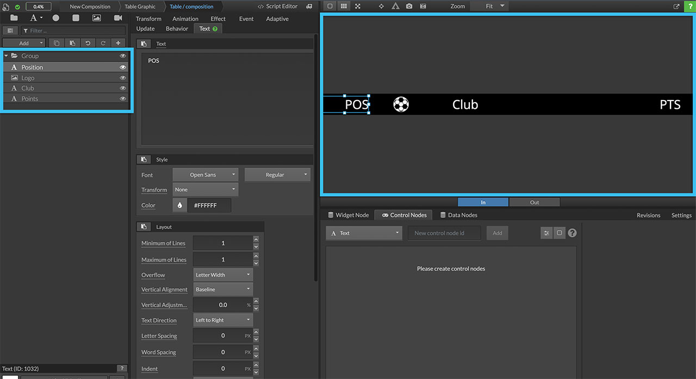Switch animation state to Out

pos(535,202)
